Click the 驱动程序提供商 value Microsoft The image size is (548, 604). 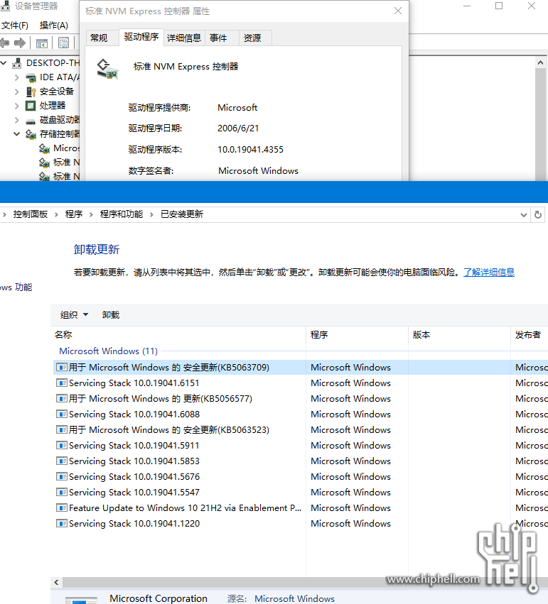point(237,107)
